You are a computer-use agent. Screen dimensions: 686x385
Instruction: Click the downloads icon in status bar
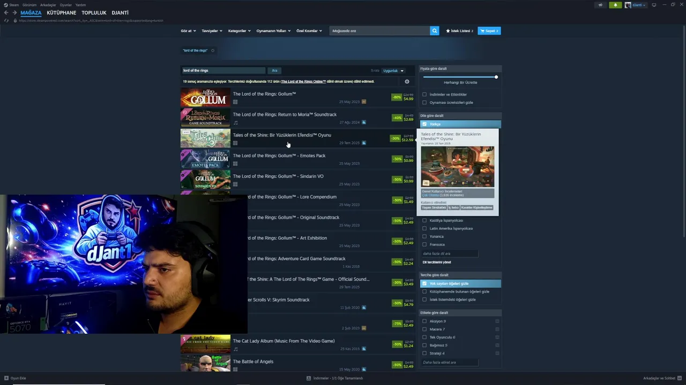[309, 378]
